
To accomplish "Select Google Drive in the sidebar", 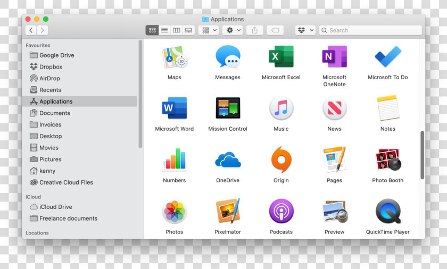I will [x=80, y=55].
